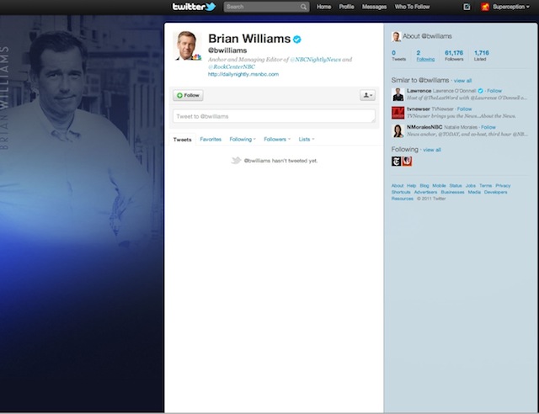This screenshot has height=414, width=539.
Task: Click the Superception account avatar
Action: click(485, 7)
